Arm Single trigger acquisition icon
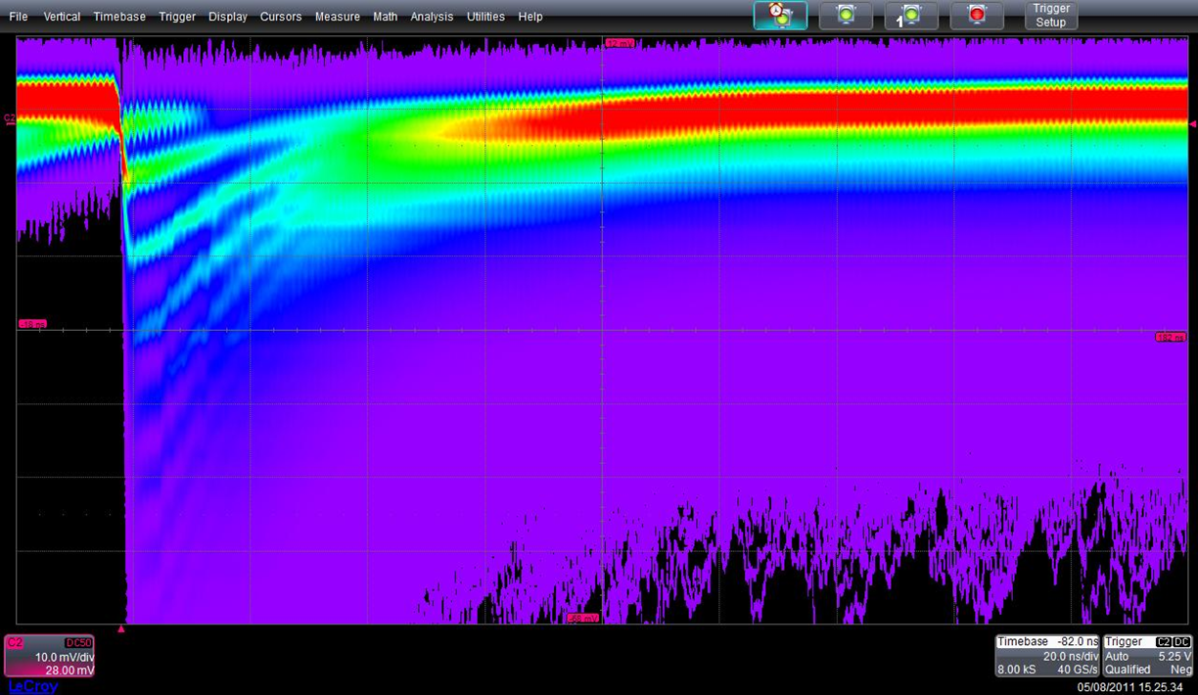This screenshot has height=695, width=1198. click(x=911, y=16)
